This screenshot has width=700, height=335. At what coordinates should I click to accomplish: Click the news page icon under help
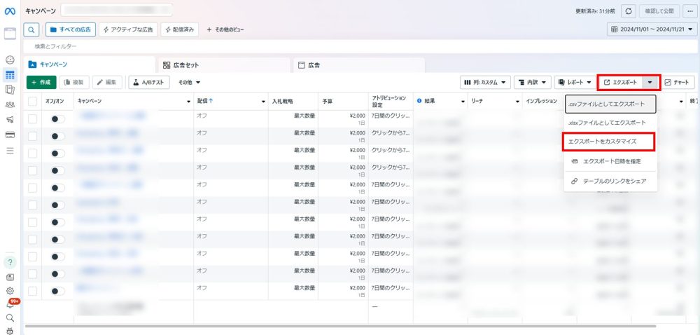point(10,278)
